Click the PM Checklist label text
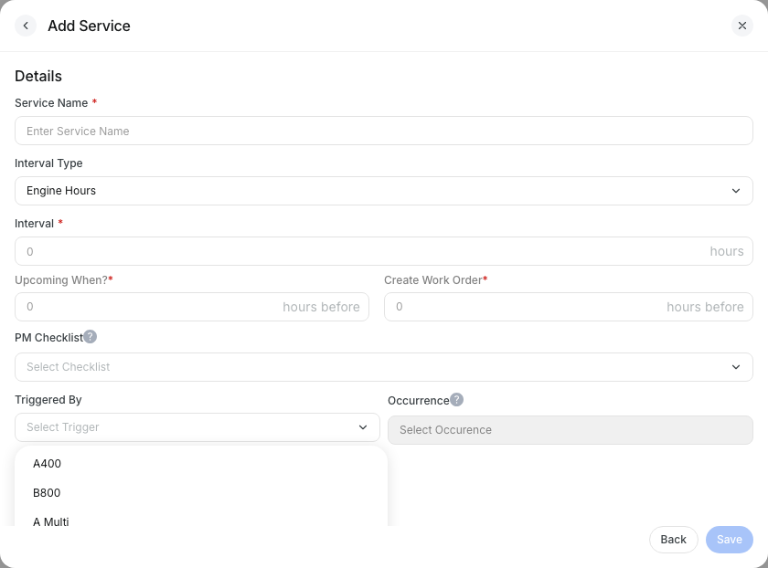Screen dimensions: 768x568 pyautogui.click(x=49, y=338)
